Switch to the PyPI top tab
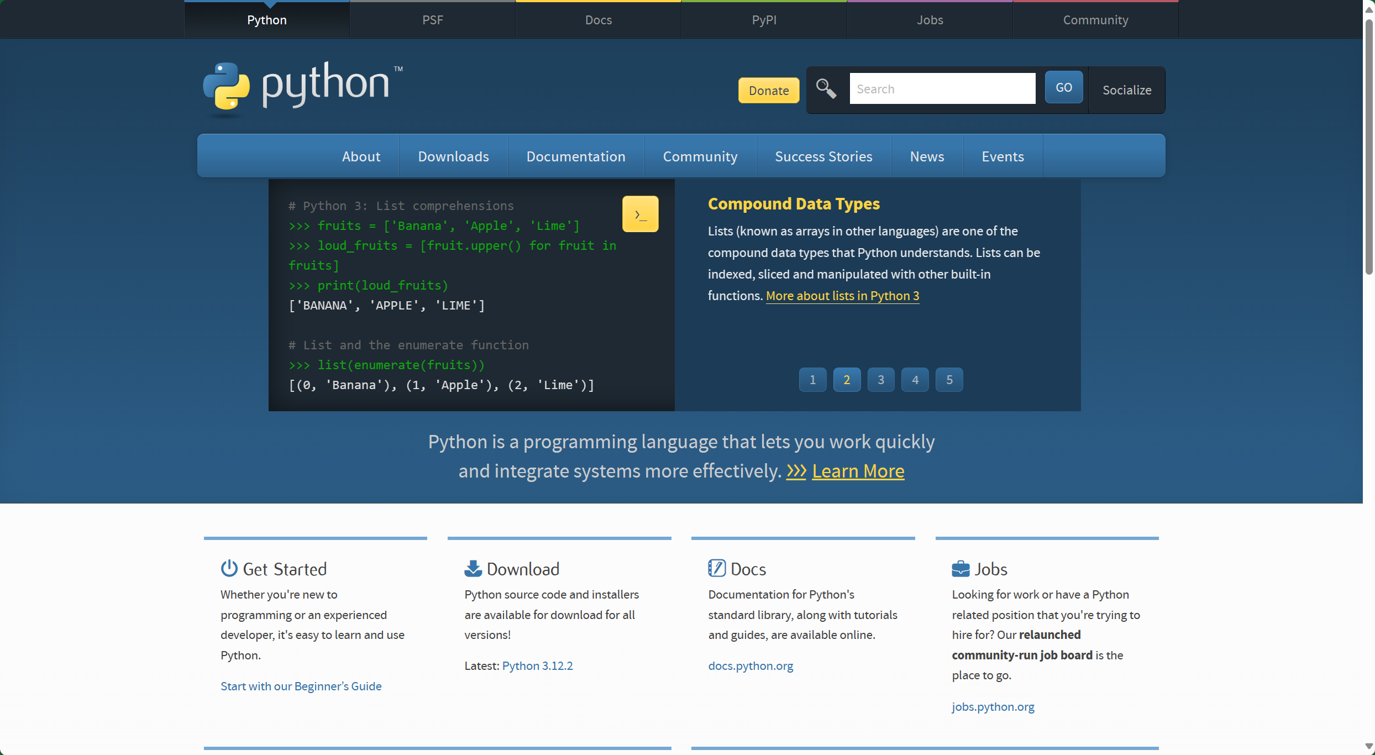This screenshot has height=755, width=1375. click(x=764, y=20)
